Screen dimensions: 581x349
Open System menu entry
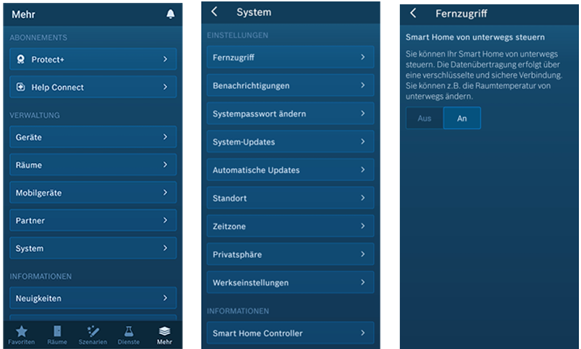click(92, 248)
